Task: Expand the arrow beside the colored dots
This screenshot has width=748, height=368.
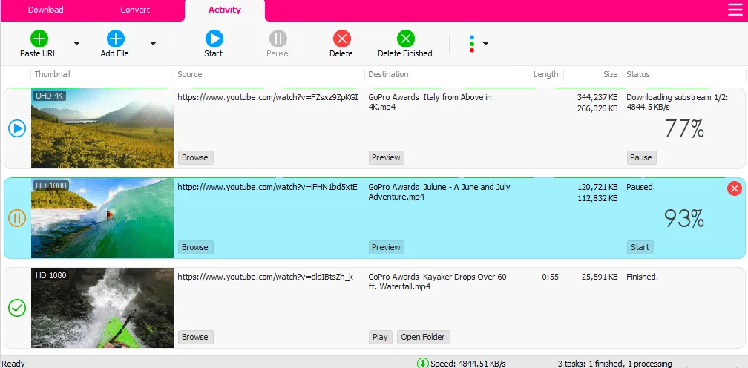Action: point(485,44)
